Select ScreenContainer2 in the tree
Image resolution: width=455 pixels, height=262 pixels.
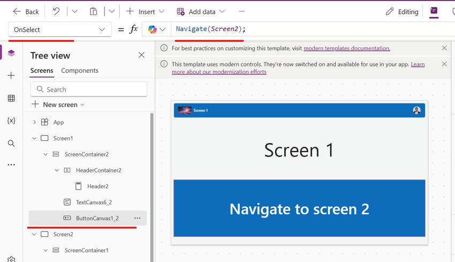pyautogui.click(x=87, y=154)
